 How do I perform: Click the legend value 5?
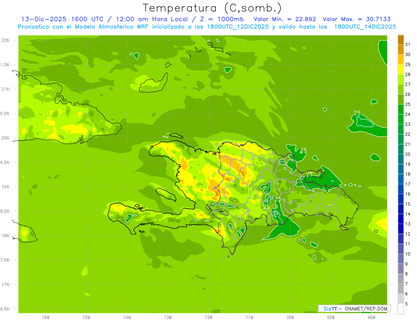pyautogui.click(x=407, y=304)
